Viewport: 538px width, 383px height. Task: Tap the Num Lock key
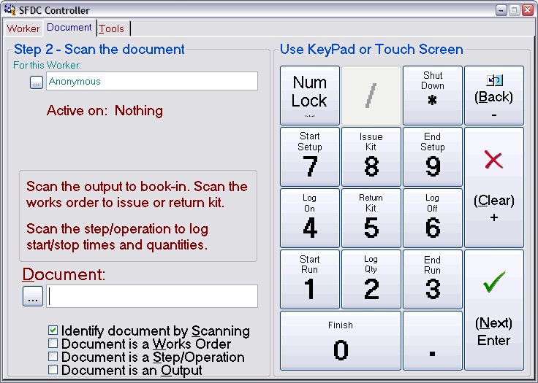tap(310, 96)
